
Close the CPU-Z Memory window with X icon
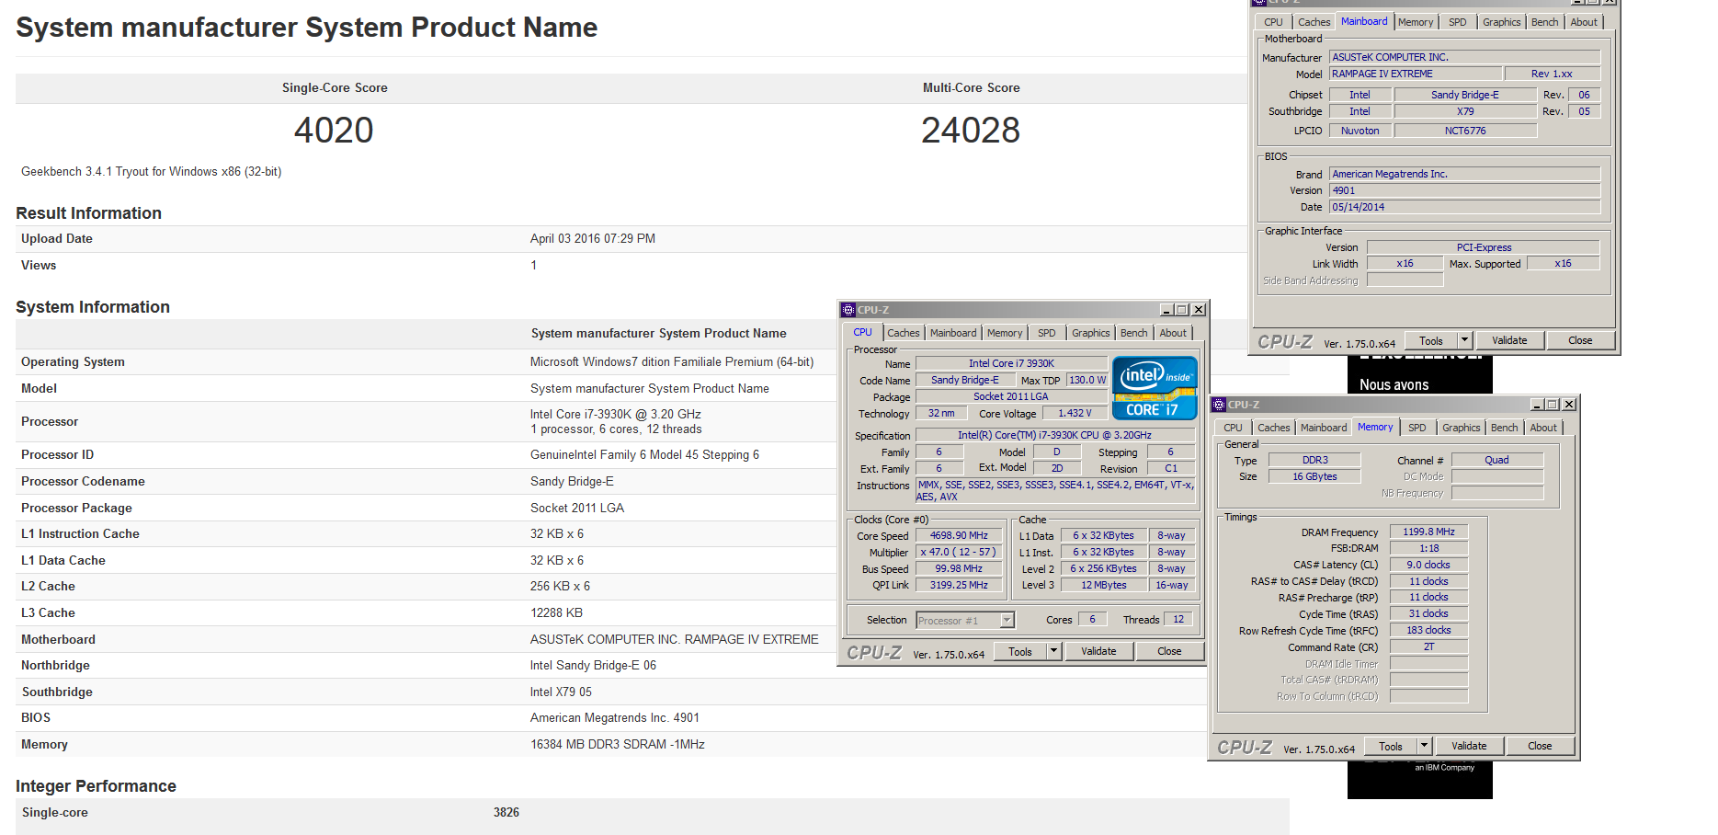(1569, 405)
